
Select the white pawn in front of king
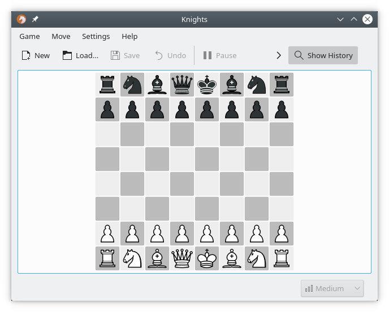[x=207, y=234]
